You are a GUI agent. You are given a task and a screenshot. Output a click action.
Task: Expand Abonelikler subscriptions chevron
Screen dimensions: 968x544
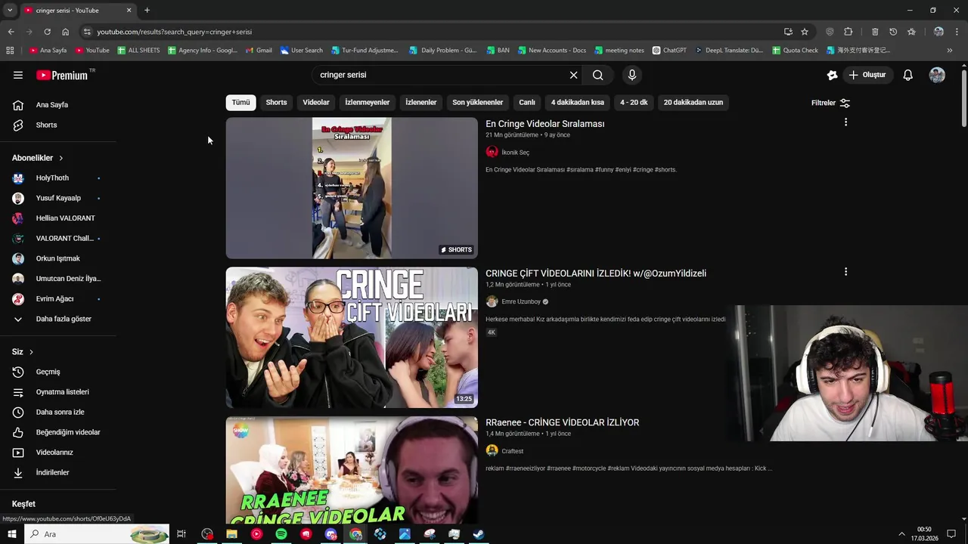click(x=60, y=158)
